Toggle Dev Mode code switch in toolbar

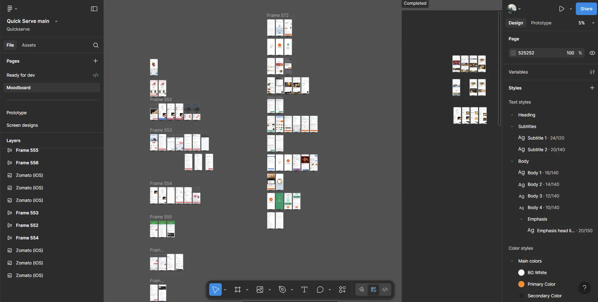tap(385, 289)
